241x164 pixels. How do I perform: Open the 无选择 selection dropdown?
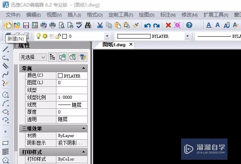tap(33, 57)
